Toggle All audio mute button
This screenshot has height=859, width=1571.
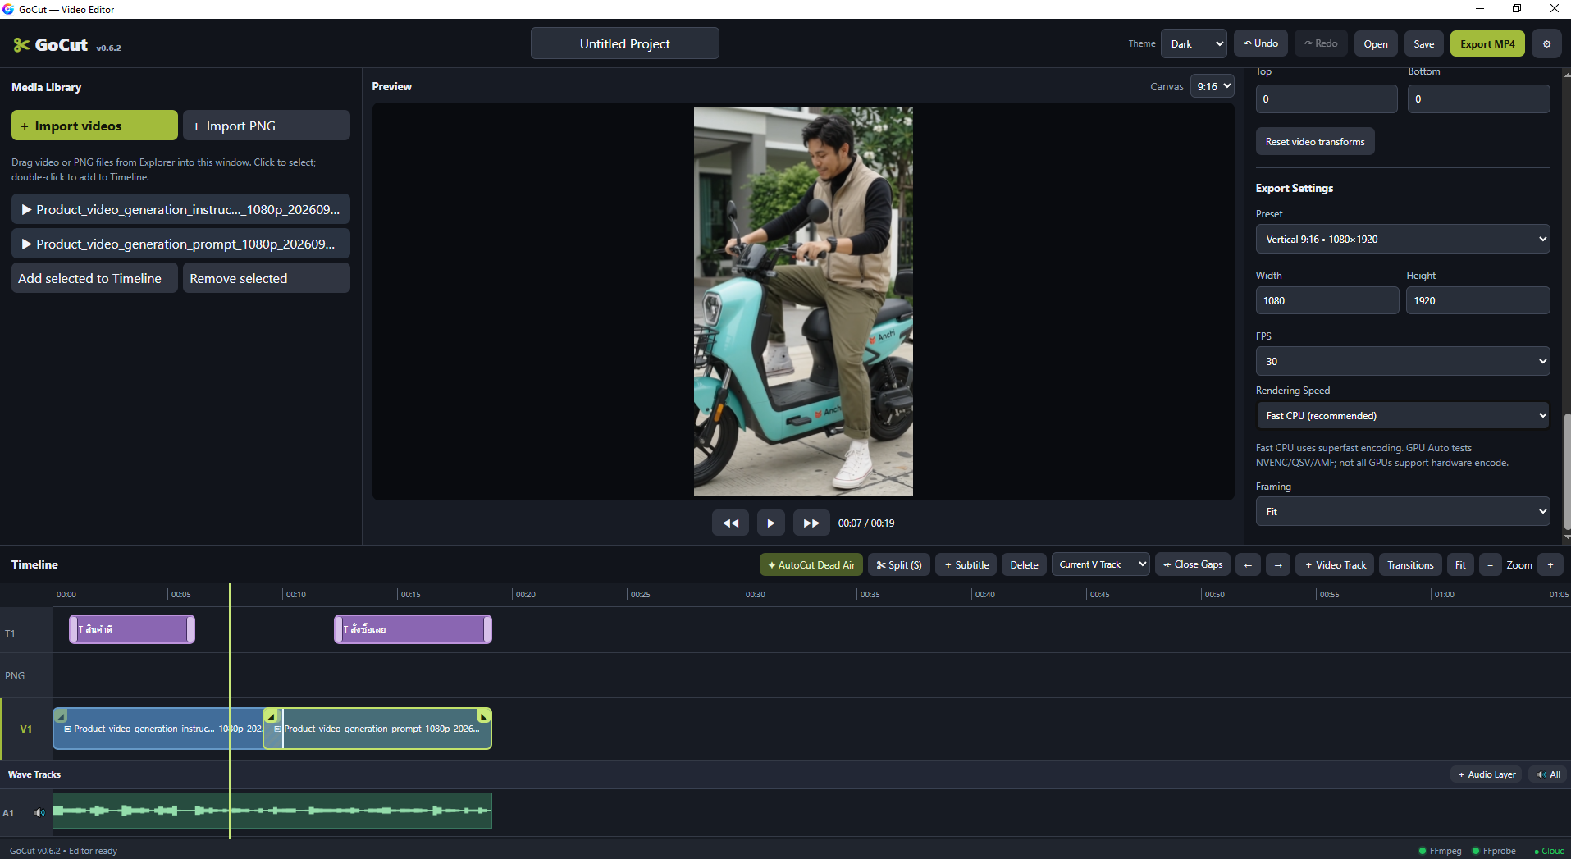coord(1549,774)
